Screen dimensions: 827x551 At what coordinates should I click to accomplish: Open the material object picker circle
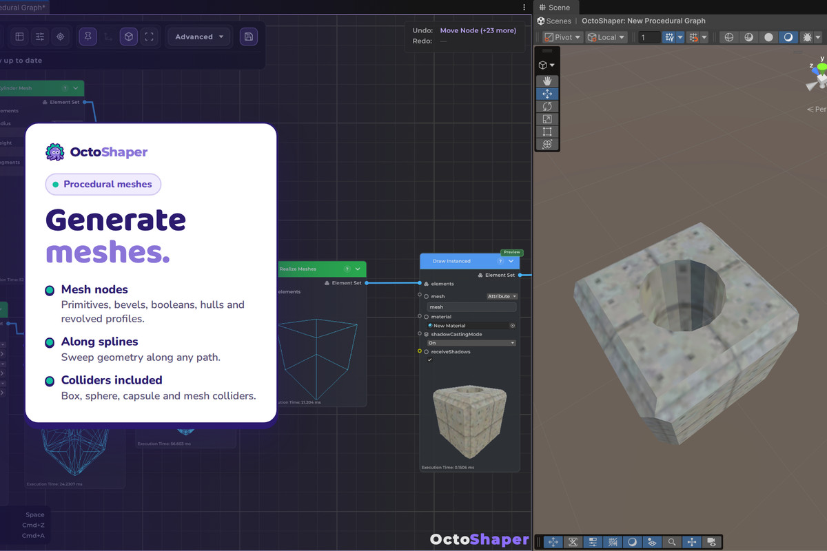click(x=512, y=326)
